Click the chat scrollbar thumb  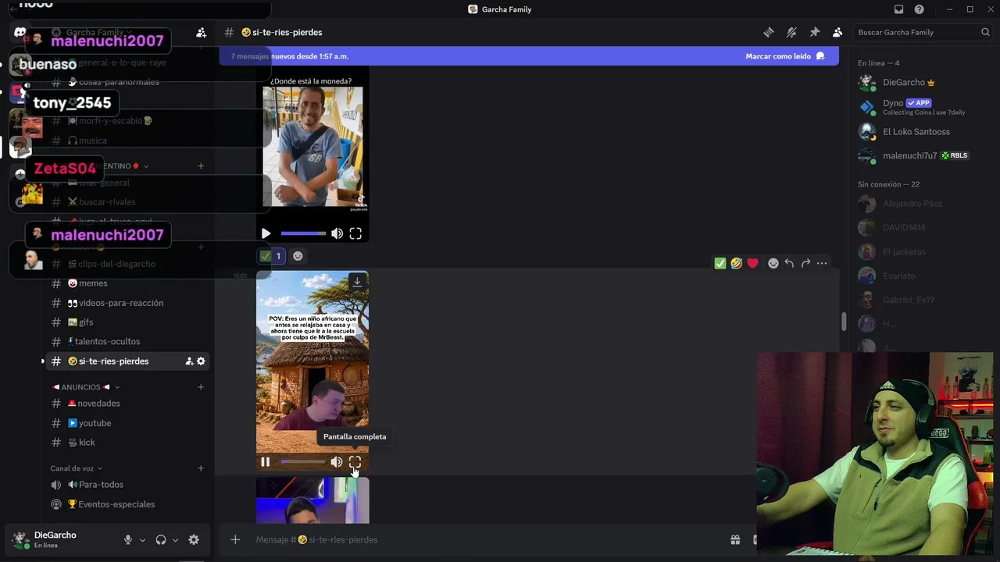click(842, 322)
